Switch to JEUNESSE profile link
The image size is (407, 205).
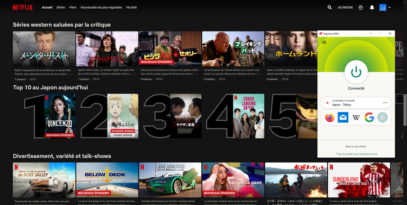pos(345,8)
